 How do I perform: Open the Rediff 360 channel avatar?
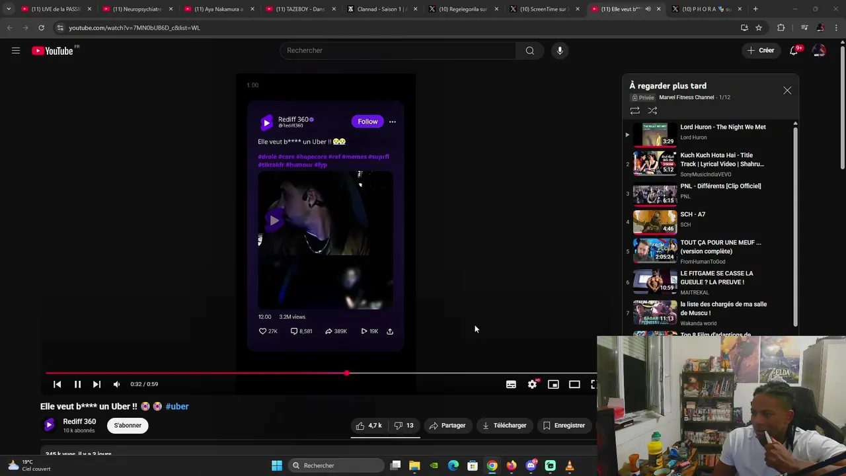coord(49,425)
